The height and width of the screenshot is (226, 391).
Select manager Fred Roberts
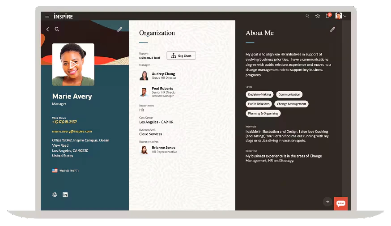[x=162, y=89]
